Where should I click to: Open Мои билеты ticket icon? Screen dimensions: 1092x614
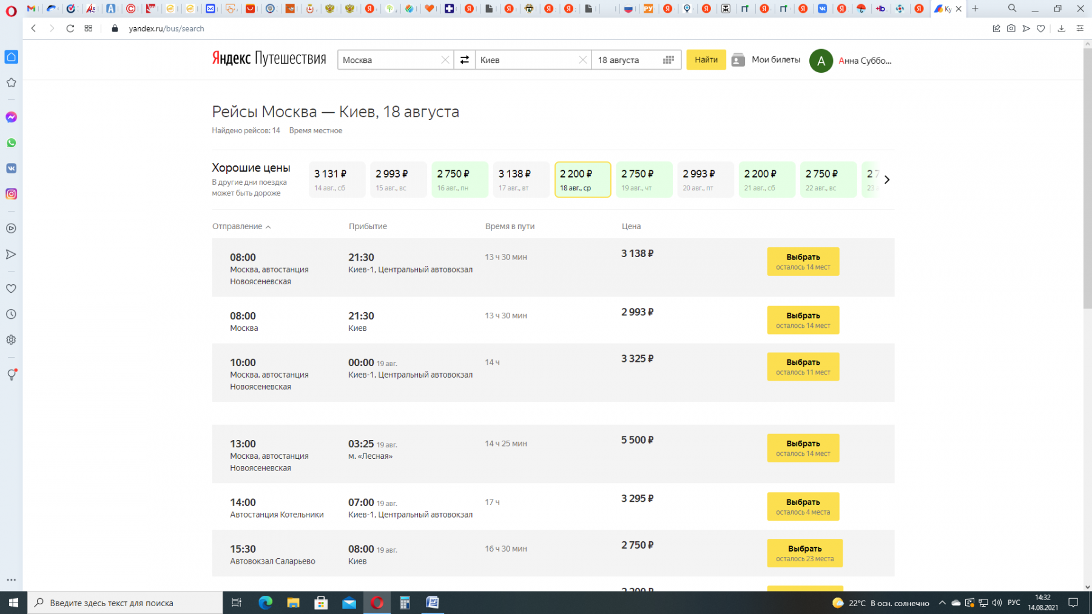pyautogui.click(x=738, y=59)
